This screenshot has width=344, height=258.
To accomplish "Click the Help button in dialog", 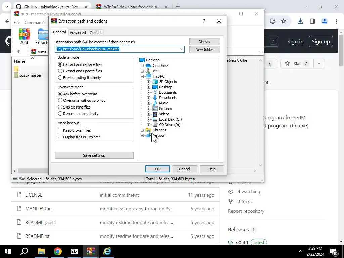I will pos(212,169).
